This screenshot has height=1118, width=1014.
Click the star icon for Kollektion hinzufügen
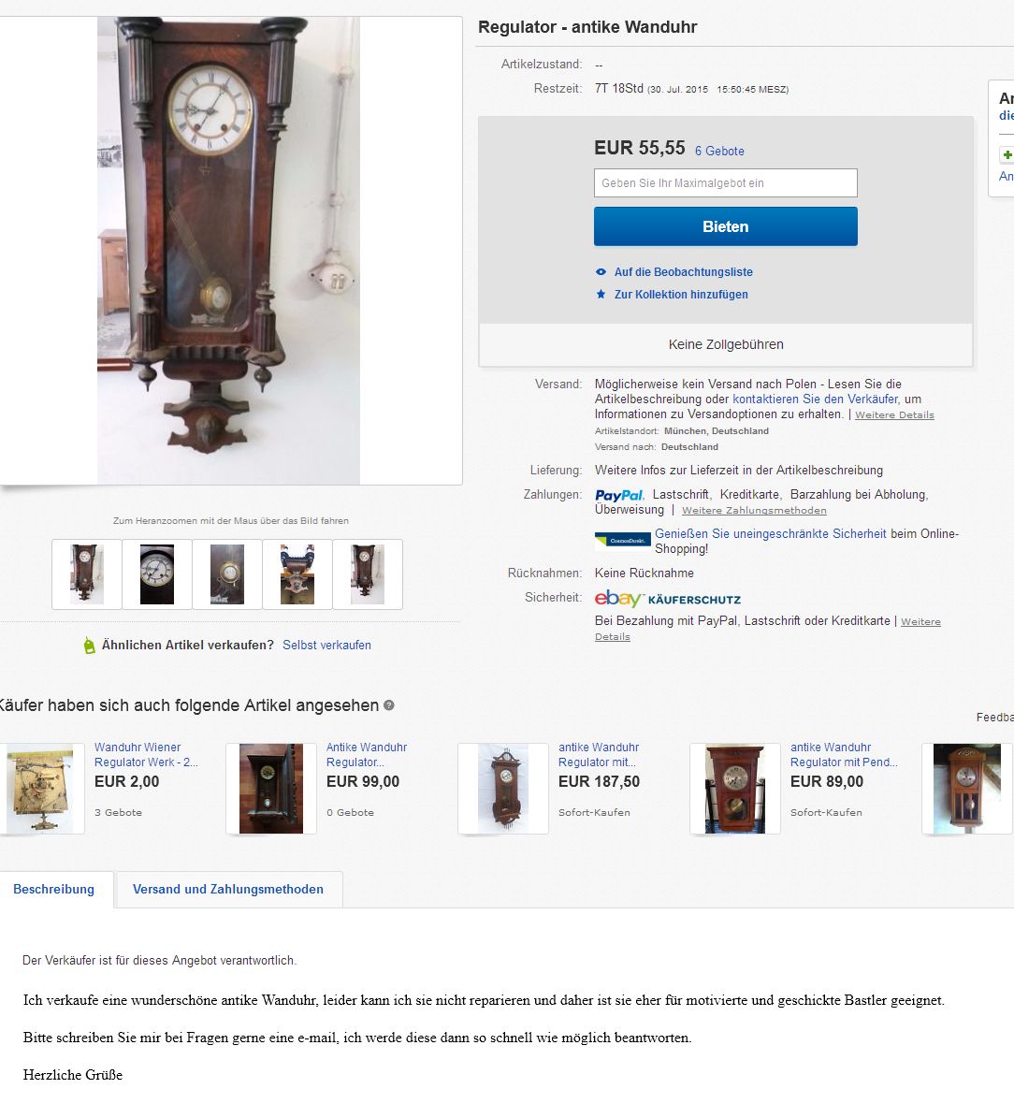point(601,294)
